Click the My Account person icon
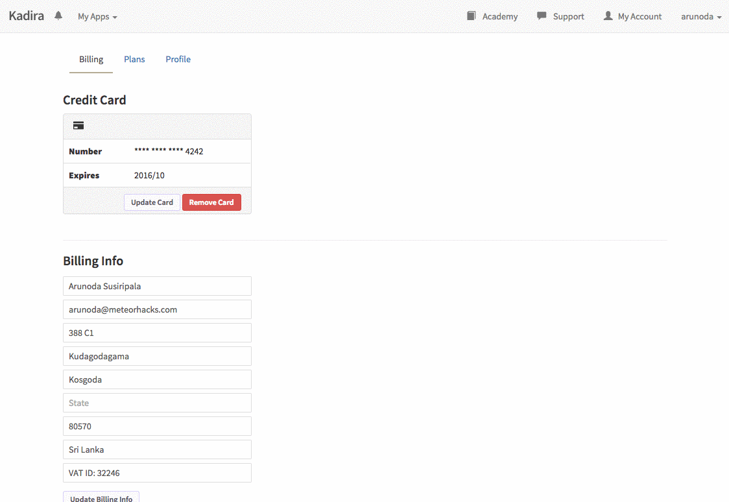729x502 pixels. pos(607,16)
